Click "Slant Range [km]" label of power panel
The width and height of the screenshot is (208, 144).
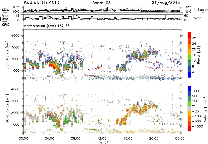click(7, 55)
